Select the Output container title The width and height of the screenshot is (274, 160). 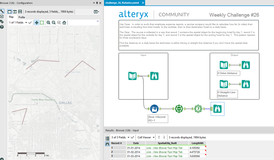(234, 55)
